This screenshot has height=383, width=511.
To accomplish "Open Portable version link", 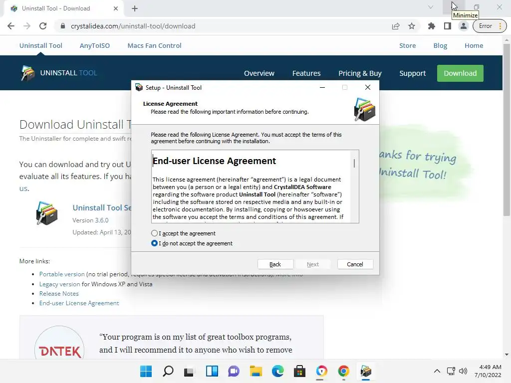I will 62,274.
